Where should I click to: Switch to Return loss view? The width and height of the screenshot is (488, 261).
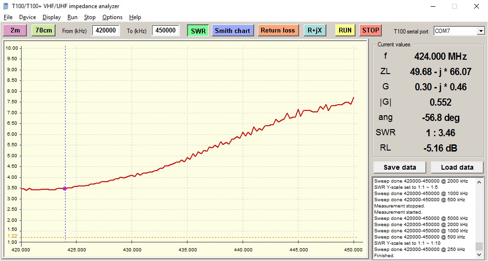tap(278, 31)
